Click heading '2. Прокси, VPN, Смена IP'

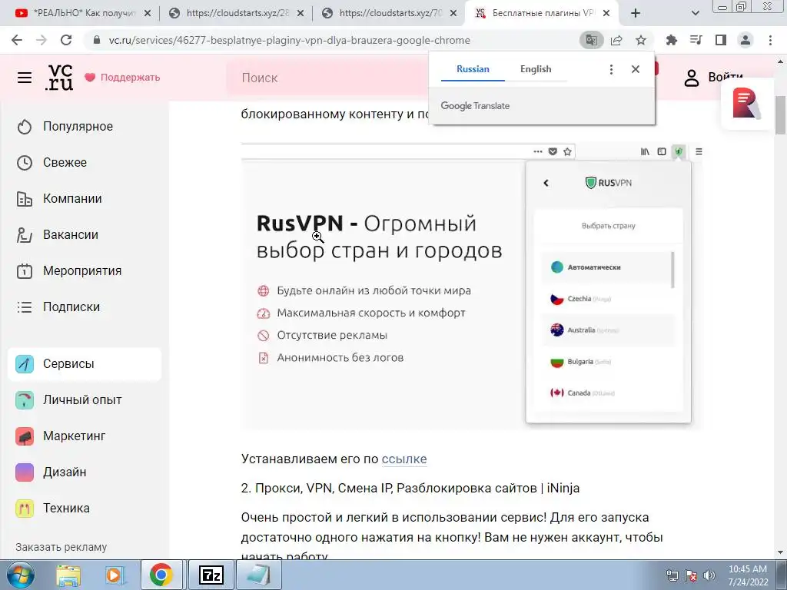click(x=410, y=488)
